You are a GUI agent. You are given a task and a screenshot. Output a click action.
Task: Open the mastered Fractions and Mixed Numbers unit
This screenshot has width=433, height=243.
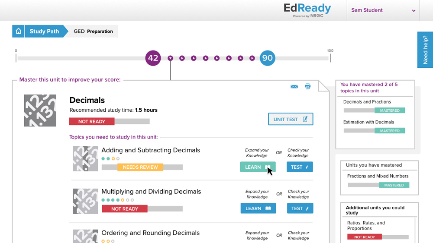tap(378, 176)
